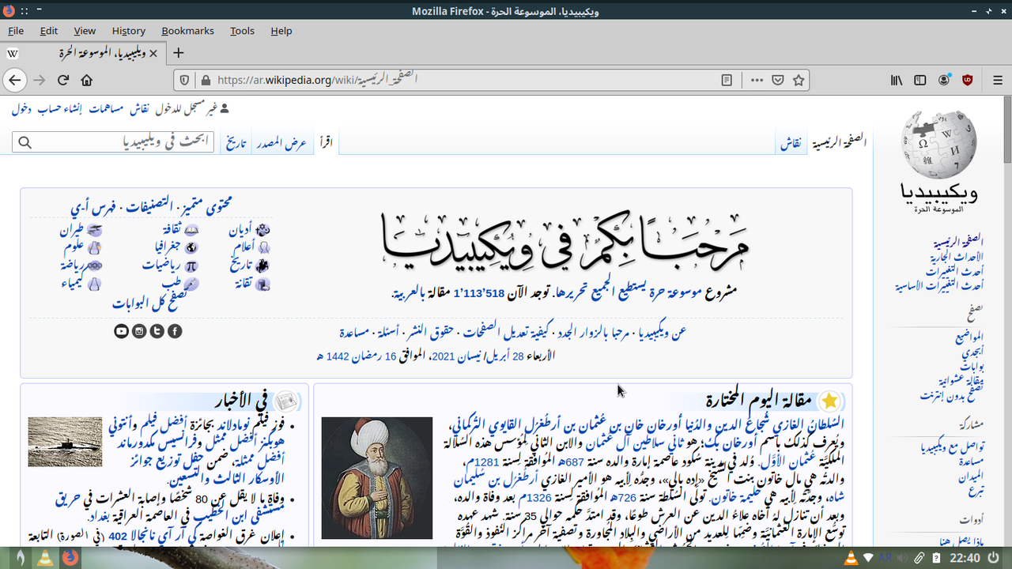Click the featured article star icon

point(829,401)
